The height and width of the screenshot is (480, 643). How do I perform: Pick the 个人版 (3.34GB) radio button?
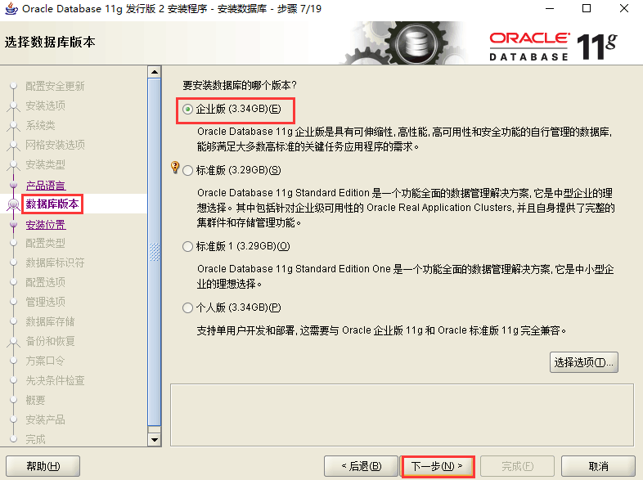(x=187, y=307)
